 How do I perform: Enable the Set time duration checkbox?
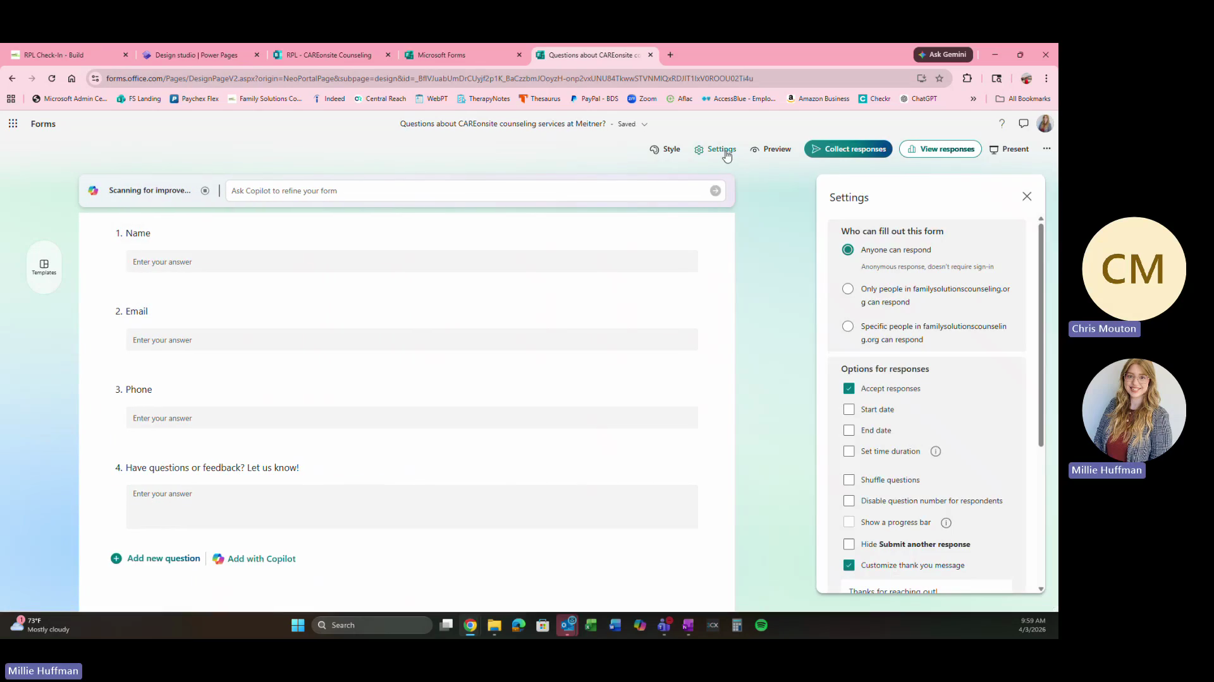(849, 451)
